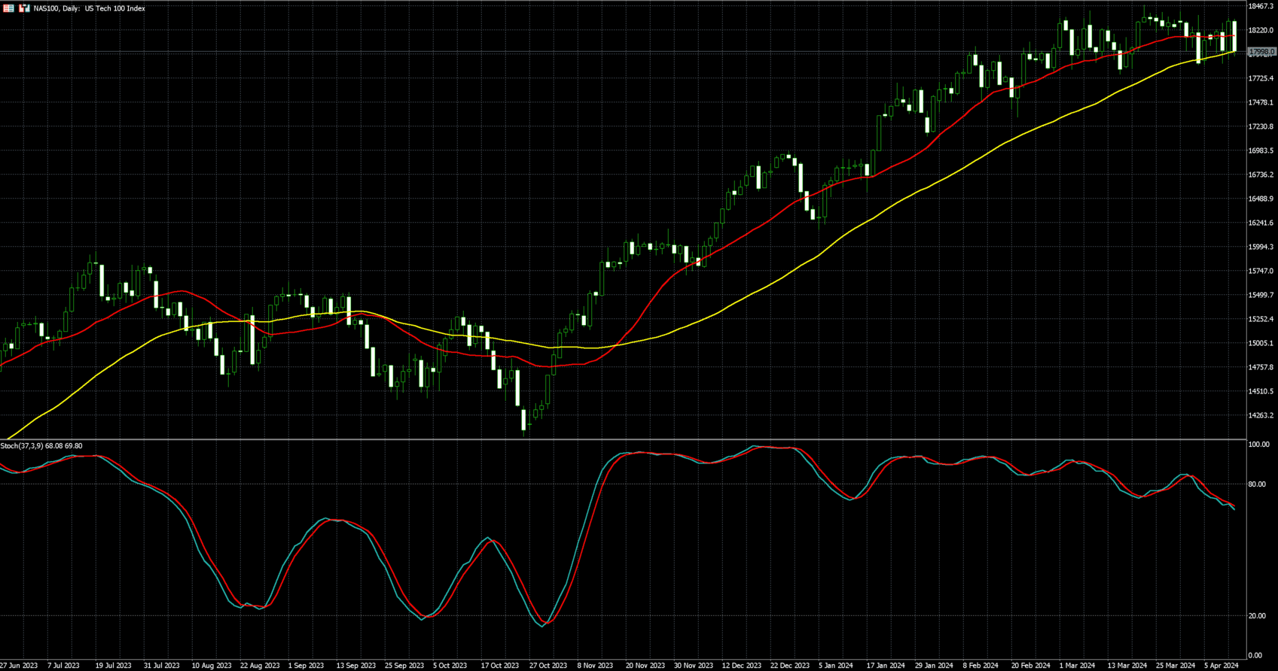Screen dimensions: 1278x671
Task: Click the 18467.3 price axis label
Action: 1261,6
